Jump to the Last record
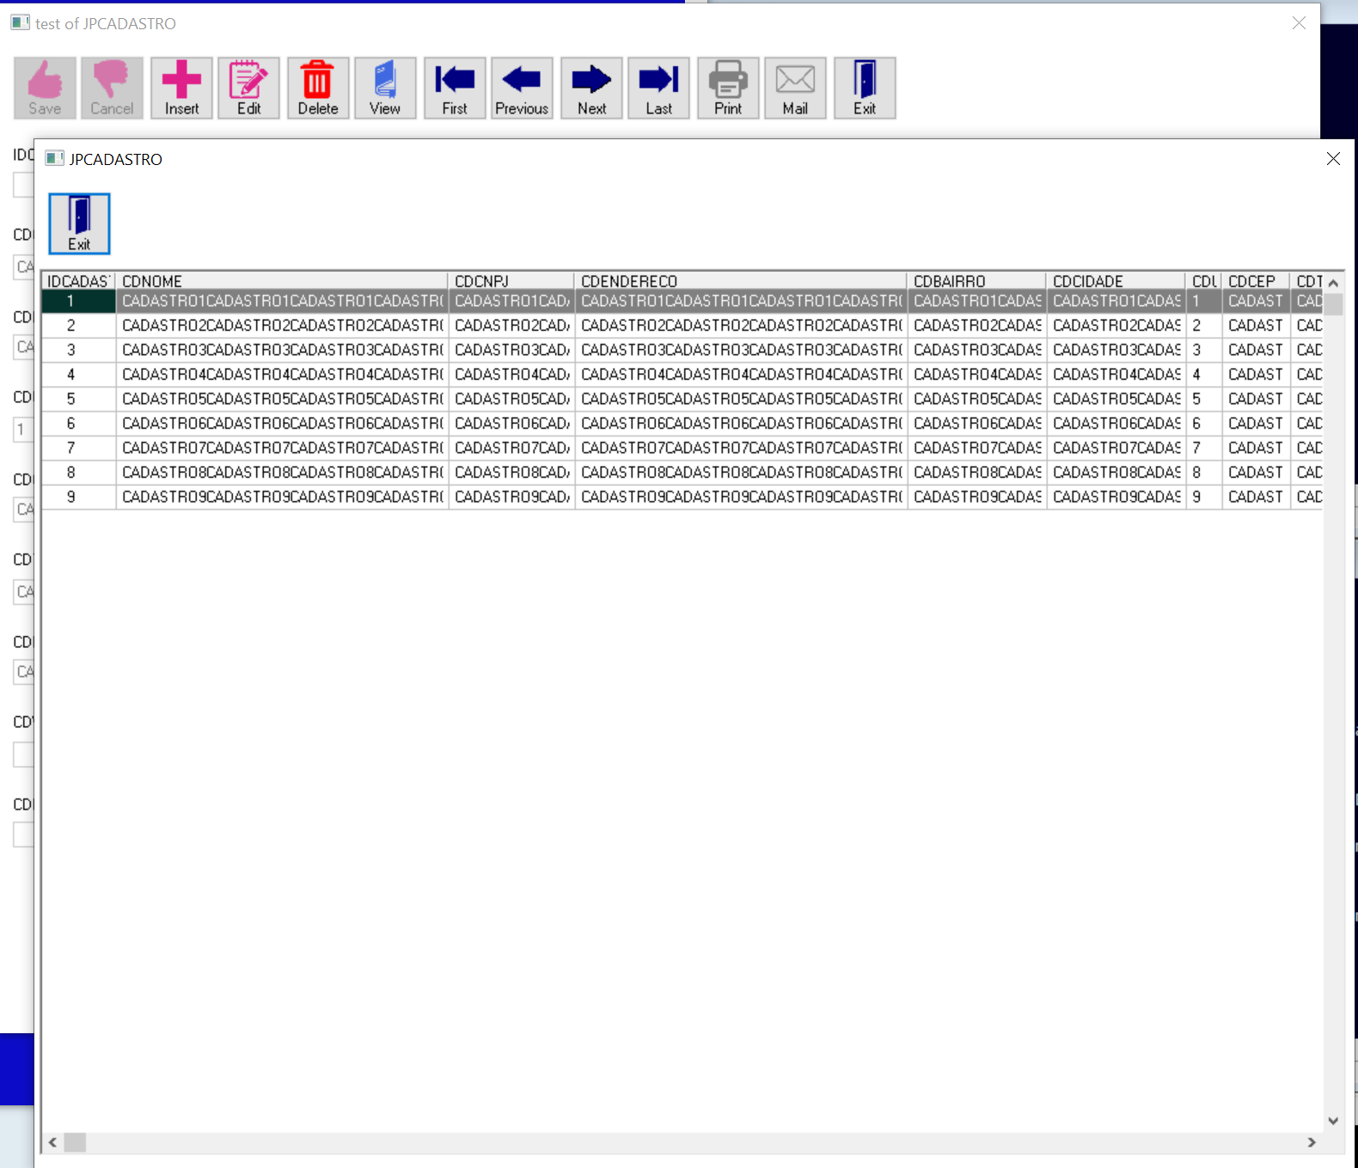This screenshot has width=1358, height=1168. pos(658,88)
